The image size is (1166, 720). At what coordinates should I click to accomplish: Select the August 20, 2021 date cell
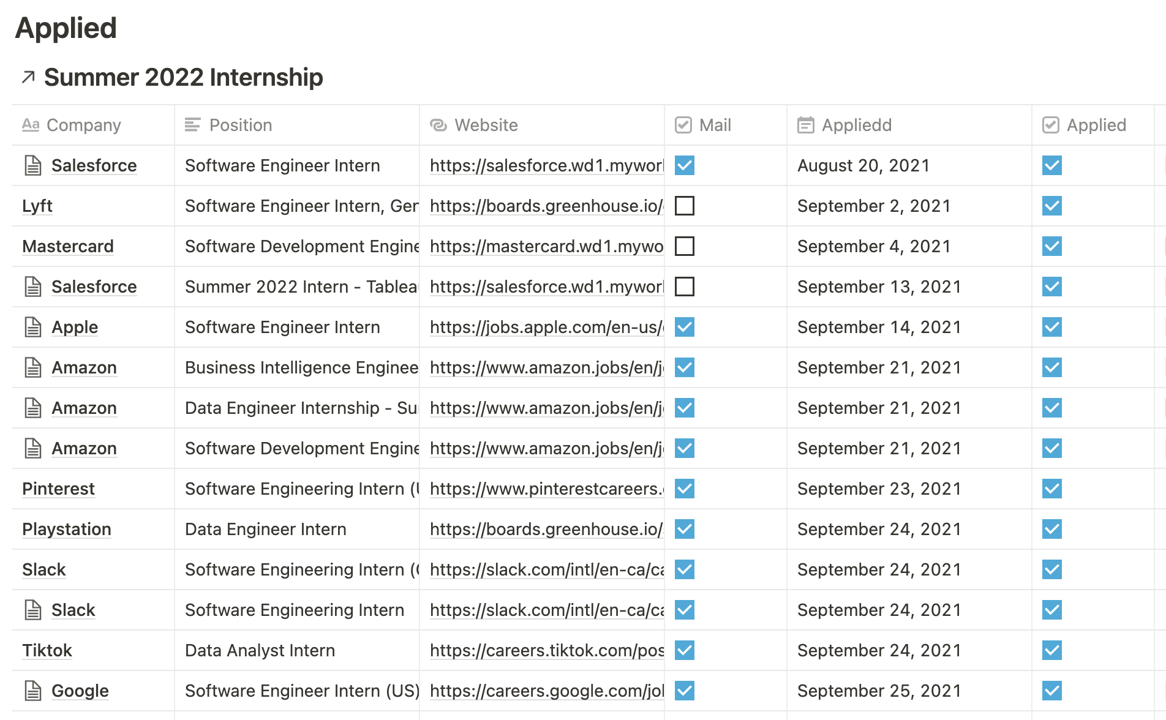(909, 165)
